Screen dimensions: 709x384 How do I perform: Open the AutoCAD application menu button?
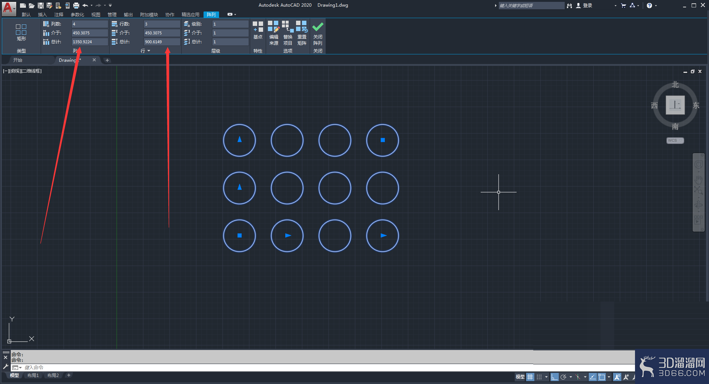click(9, 8)
